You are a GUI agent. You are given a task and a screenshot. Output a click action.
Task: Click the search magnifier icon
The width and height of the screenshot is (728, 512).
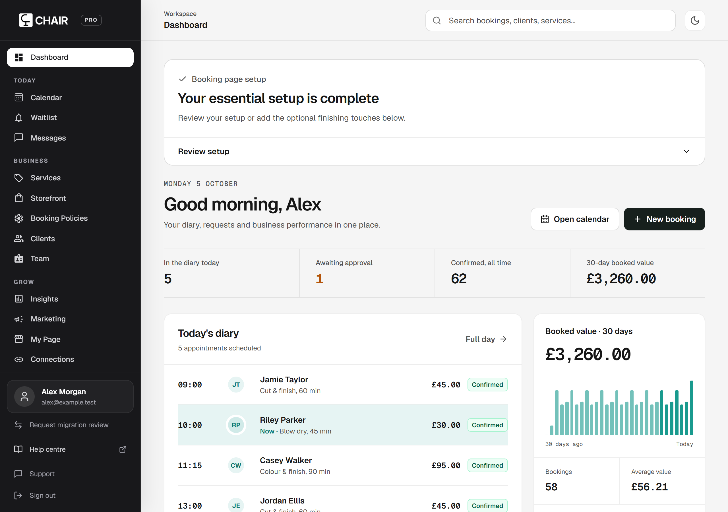(437, 20)
